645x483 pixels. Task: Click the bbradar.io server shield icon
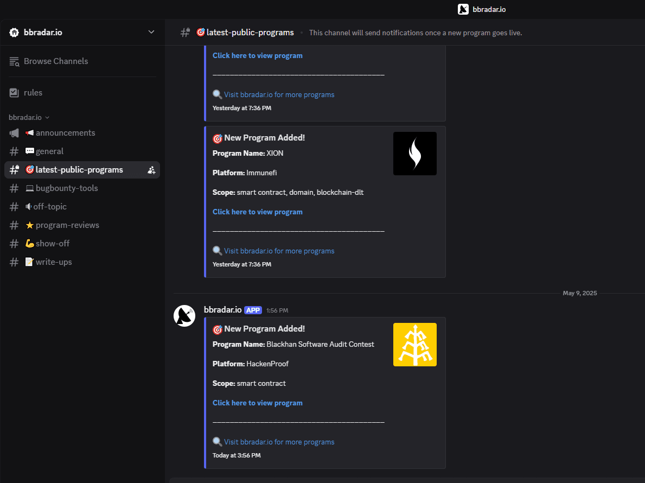tap(14, 33)
